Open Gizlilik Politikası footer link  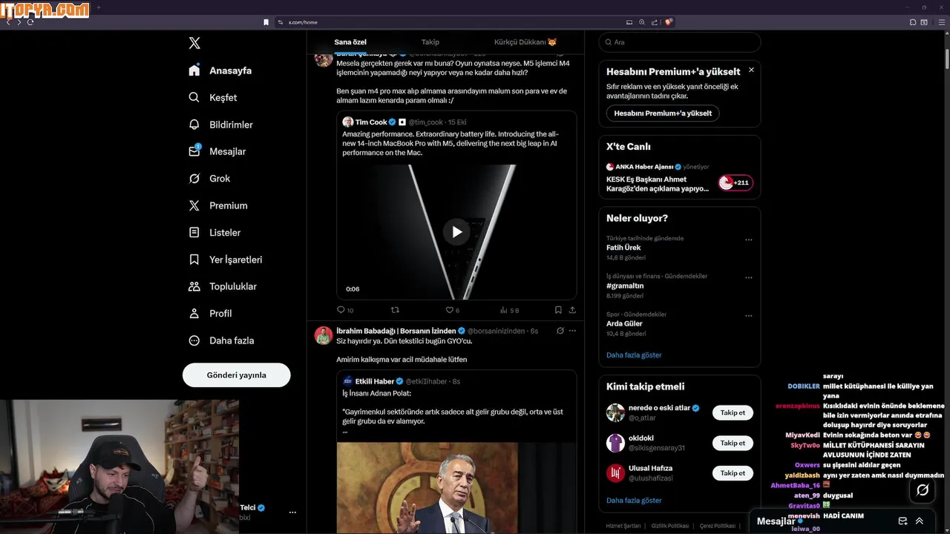coord(670,526)
